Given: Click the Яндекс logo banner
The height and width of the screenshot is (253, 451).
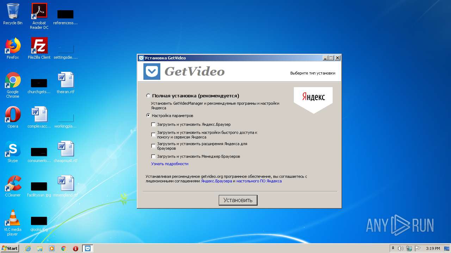Looking at the screenshot, I should (x=313, y=100).
